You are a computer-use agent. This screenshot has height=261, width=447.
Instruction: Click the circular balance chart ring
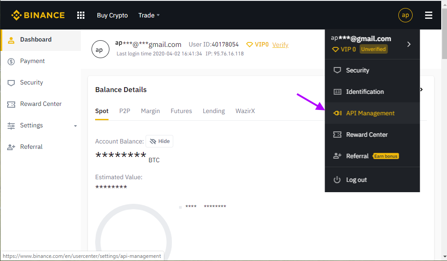pos(134,232)
